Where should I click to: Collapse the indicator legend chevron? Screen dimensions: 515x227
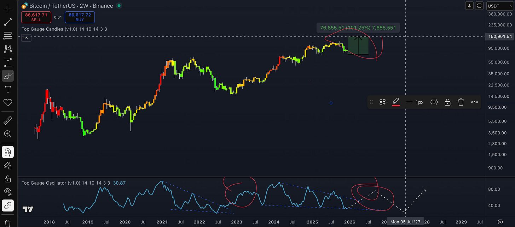point(25,38)
